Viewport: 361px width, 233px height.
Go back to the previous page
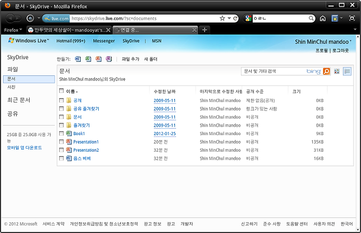point(10,18)
